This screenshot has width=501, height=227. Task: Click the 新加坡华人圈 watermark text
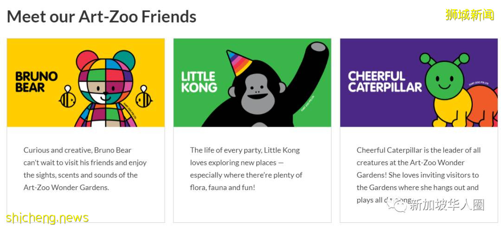446,205
